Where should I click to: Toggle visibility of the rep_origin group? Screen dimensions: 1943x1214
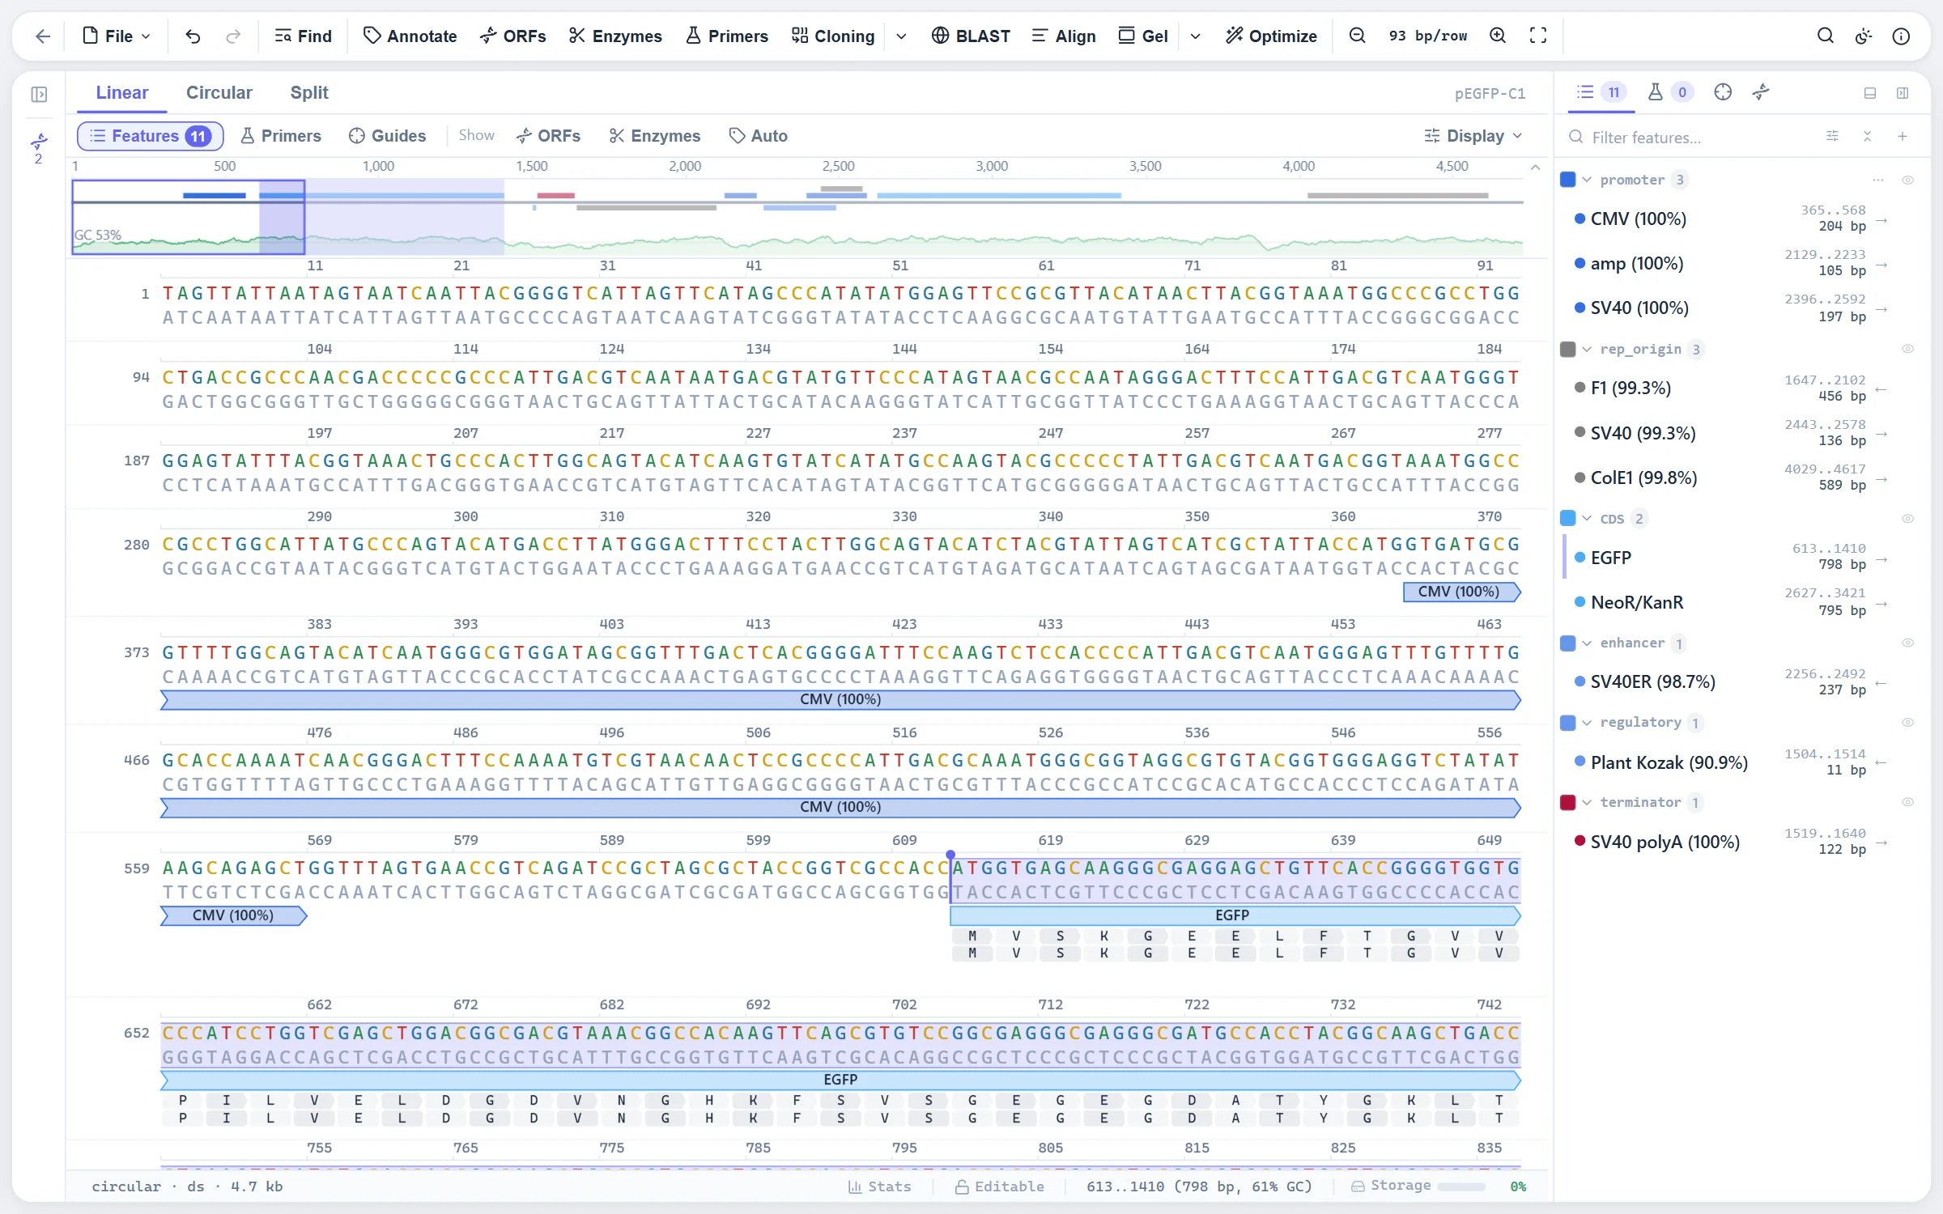1907,349
